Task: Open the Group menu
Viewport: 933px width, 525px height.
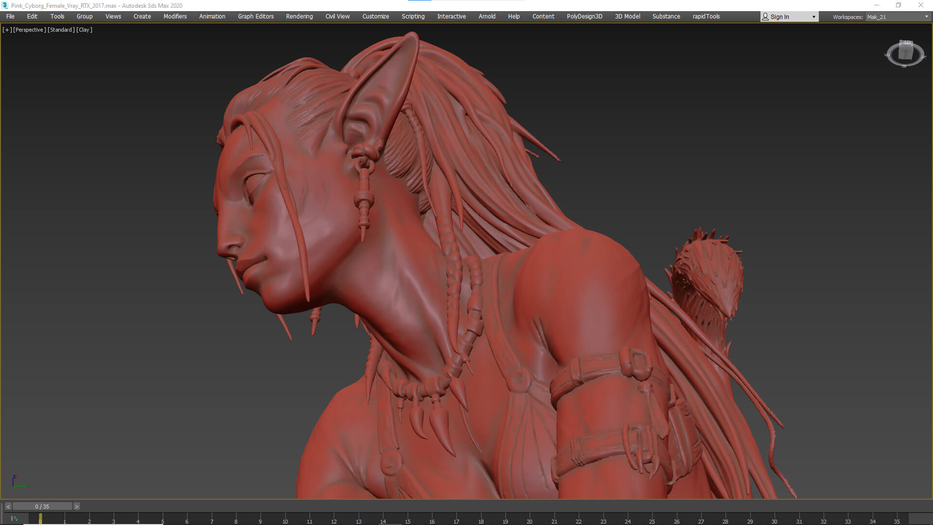Action: point(85,17)
